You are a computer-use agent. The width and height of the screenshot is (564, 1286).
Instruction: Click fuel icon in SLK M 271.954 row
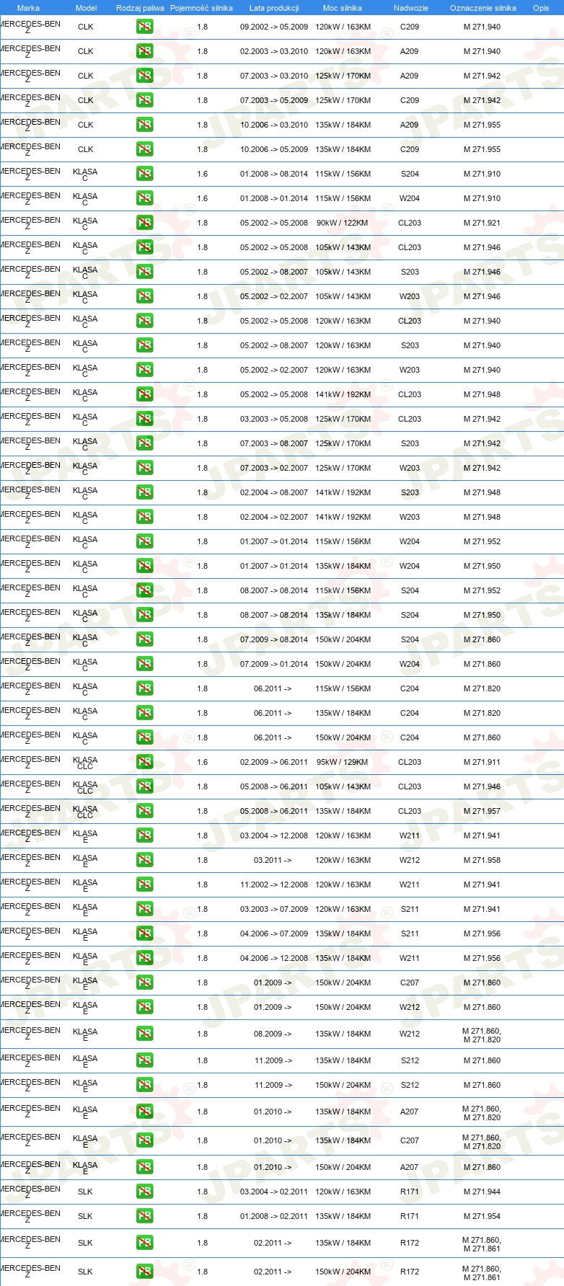coord(145,1217)
